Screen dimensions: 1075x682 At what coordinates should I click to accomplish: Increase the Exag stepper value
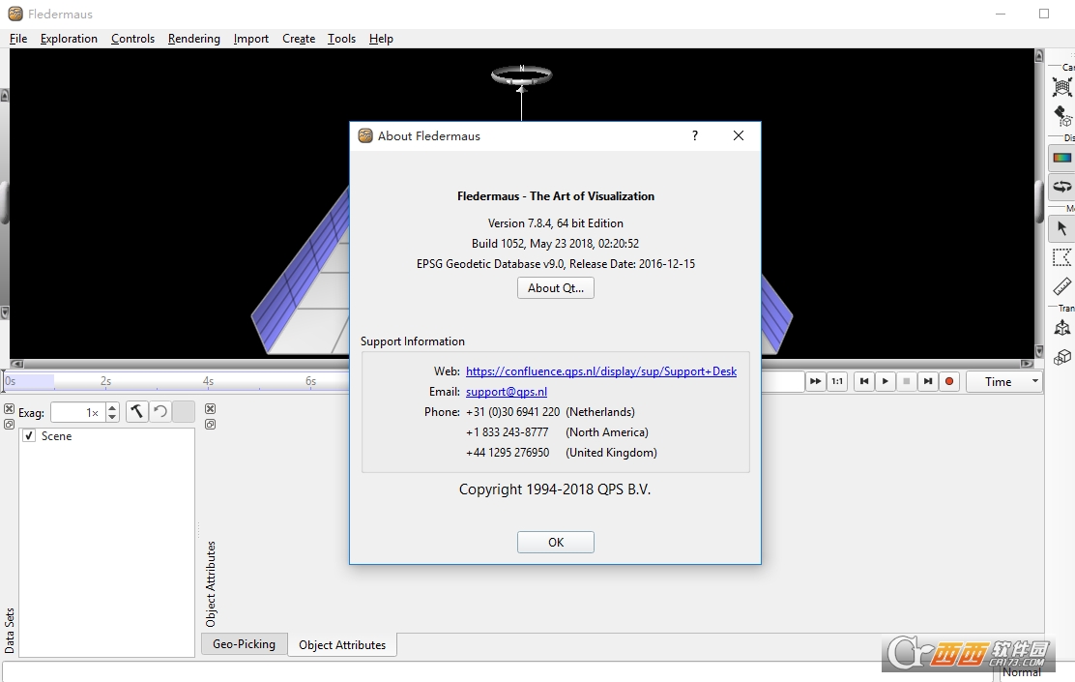tap(112, 407)
